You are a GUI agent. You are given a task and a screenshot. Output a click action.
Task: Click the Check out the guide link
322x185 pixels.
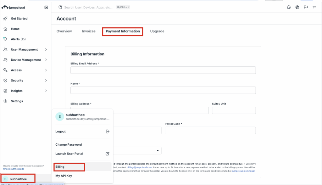point(13,169)
